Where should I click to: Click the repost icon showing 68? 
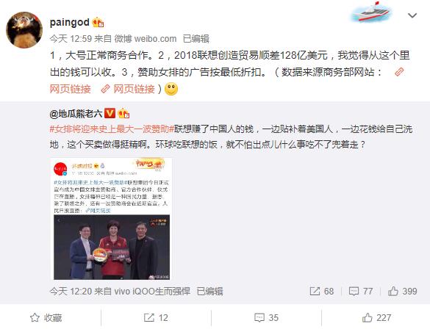point(321,291)
